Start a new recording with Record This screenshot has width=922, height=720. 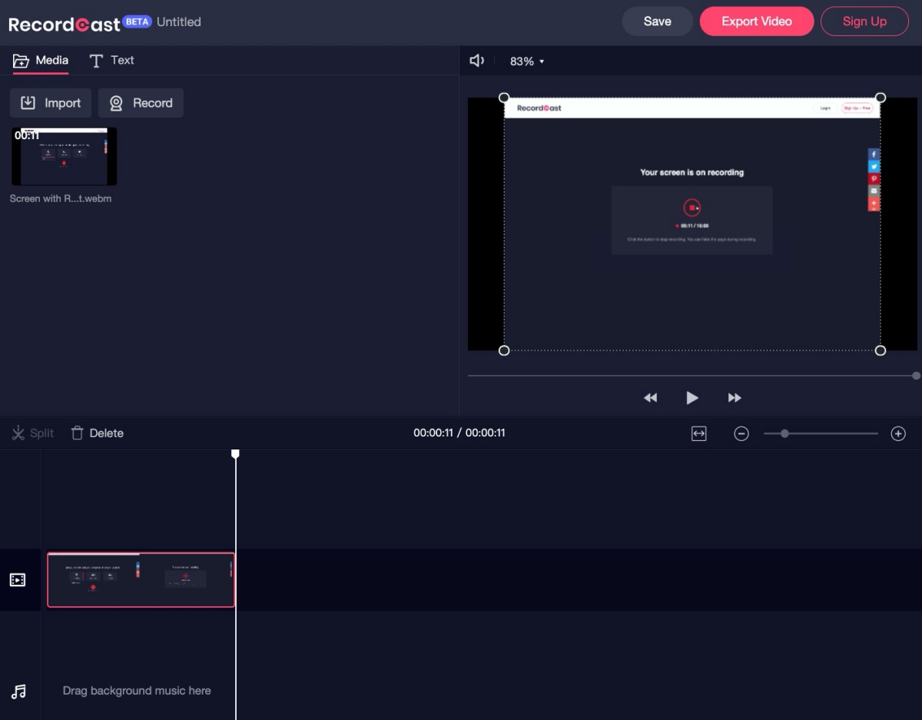point(141,103)
